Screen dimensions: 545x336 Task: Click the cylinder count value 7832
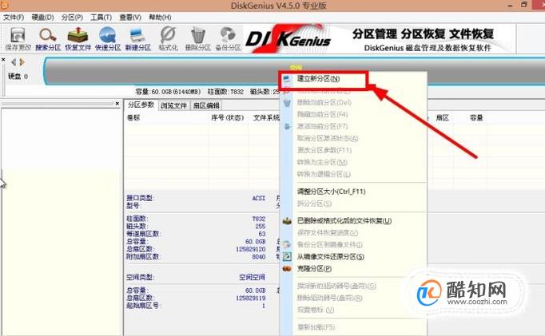pos(259,219)
